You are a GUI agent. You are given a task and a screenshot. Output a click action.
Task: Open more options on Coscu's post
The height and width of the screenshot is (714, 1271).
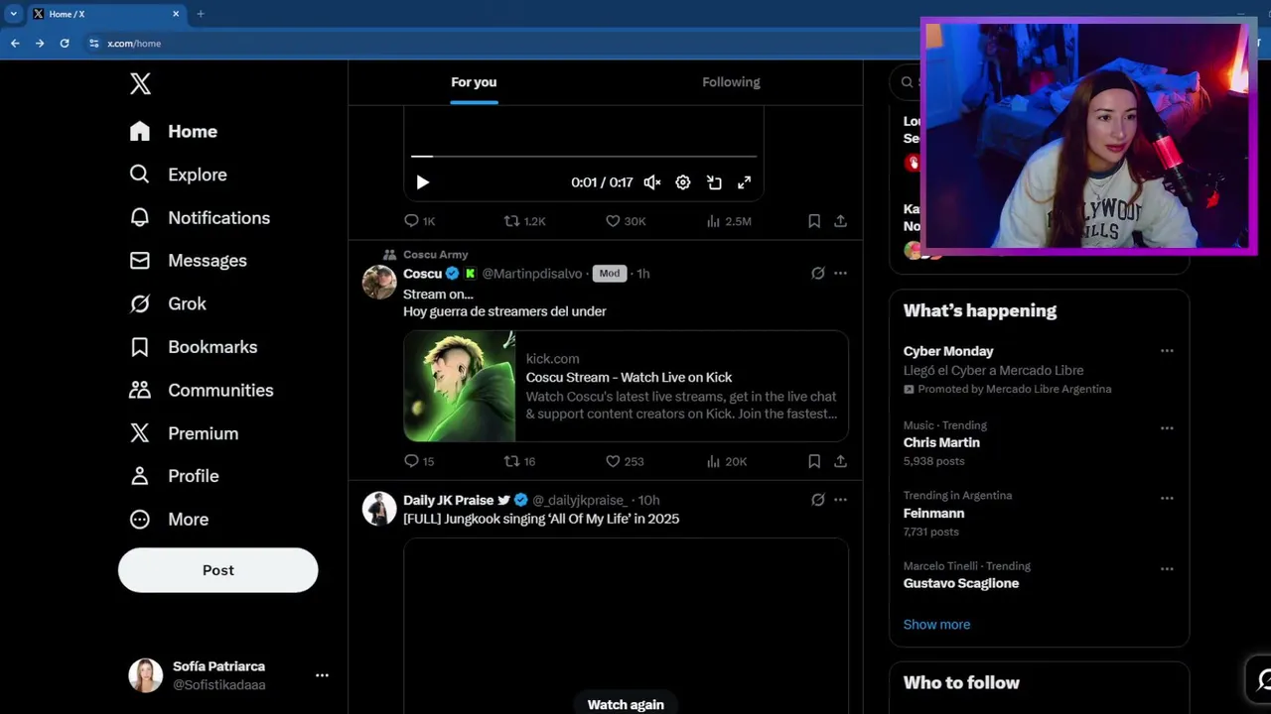point(840,274)
